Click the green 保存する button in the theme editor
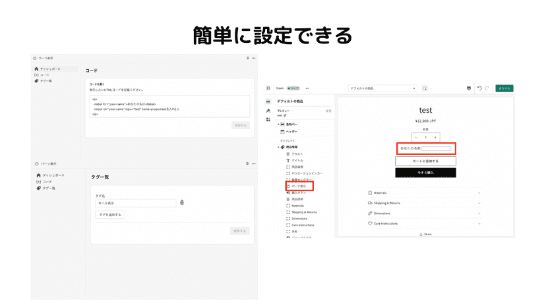The height and width of the screenshot is (307, 546). [x=504, y=88]
